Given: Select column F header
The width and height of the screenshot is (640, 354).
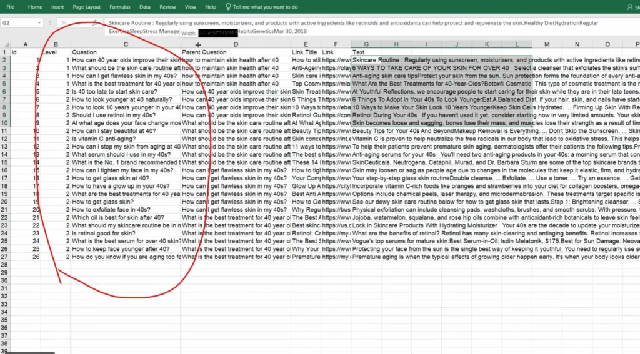Looking at the screenshot, I should click(336, 44).
